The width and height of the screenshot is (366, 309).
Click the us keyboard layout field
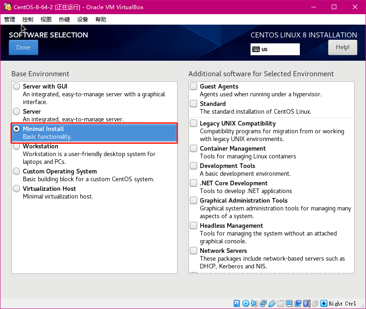point(275,49)
